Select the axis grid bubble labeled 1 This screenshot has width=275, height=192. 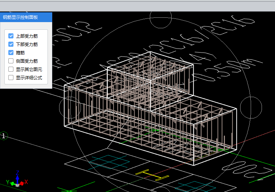(x=4, y=136)
